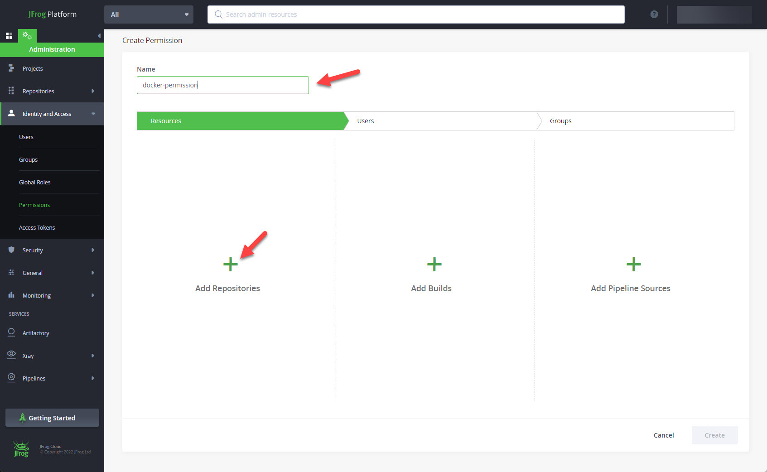
Task: Open the Pipelines service icon
Action: [x=11, y=378]
